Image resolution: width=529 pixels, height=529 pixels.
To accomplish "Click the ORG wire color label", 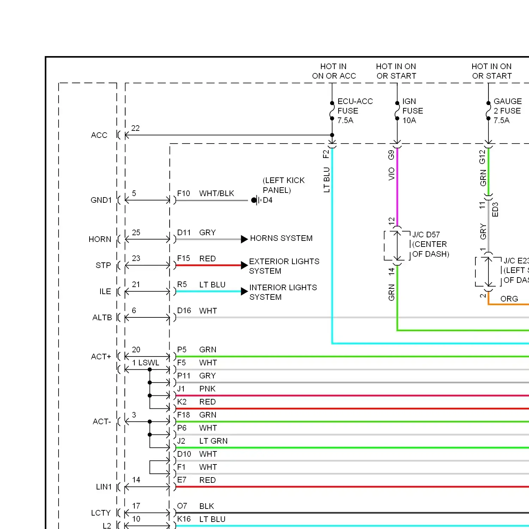I will [x=509, y=299].
